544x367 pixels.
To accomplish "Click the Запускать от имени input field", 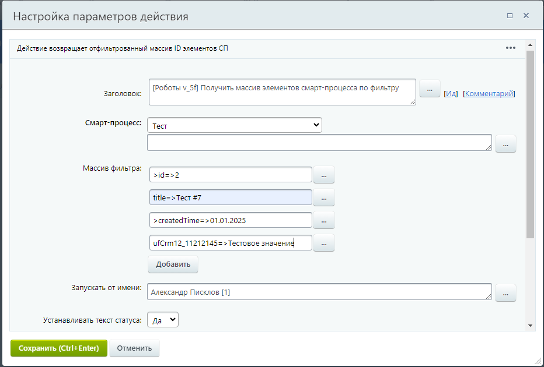I will tap(319, 292).
